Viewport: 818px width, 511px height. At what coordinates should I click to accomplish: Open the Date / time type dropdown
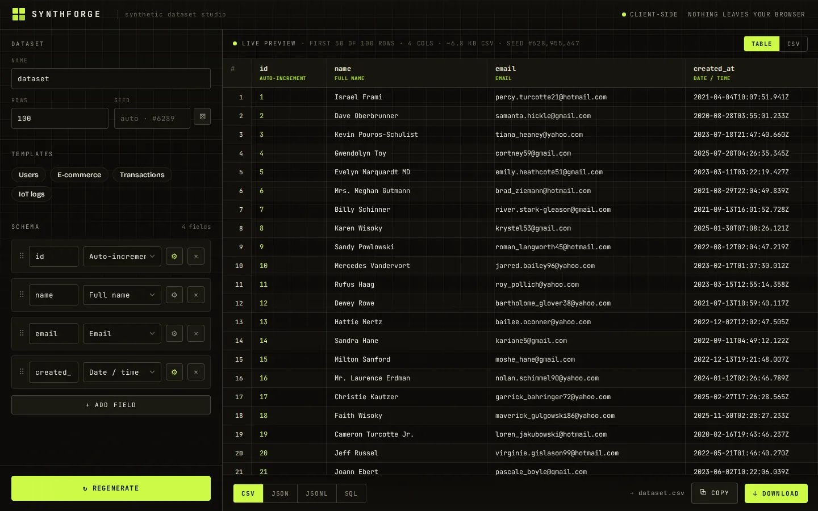(122, 372)
